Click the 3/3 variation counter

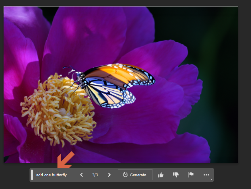[95, 175]
